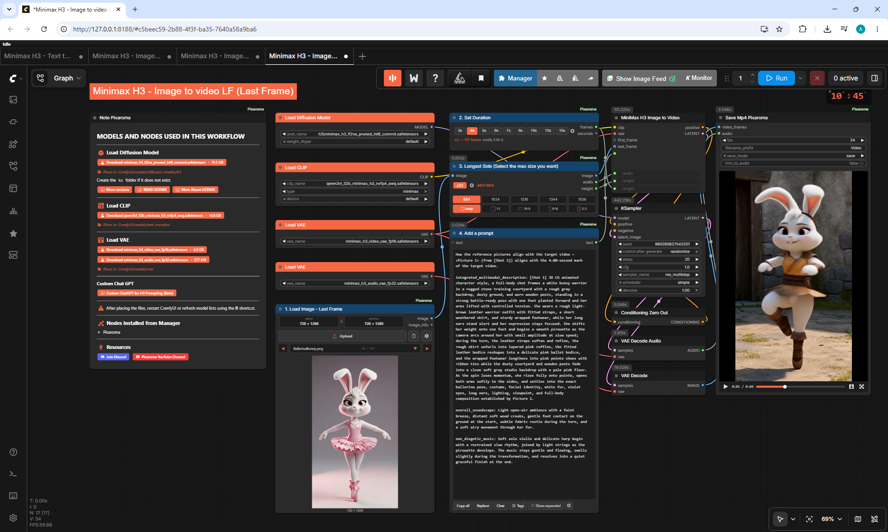Click the red cancel X button
Viewport: 888px width, 532px height.
[x=817, y=79]
